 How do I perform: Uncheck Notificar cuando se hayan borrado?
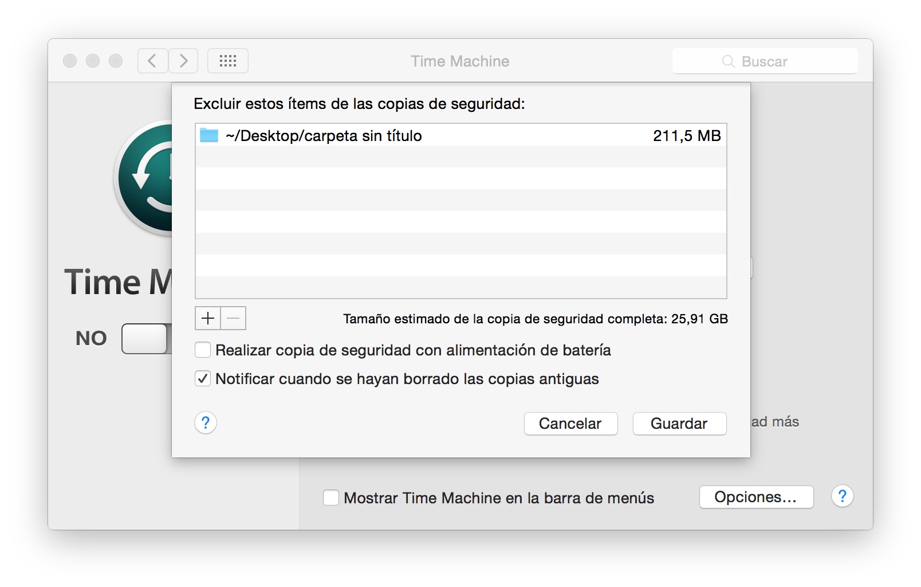pyautogui.click(x=203, y=378)
